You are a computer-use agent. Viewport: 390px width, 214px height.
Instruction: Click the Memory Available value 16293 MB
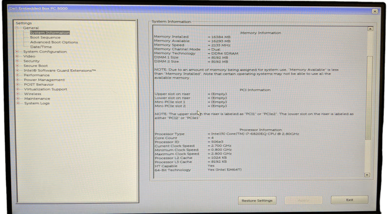[221, 41]
